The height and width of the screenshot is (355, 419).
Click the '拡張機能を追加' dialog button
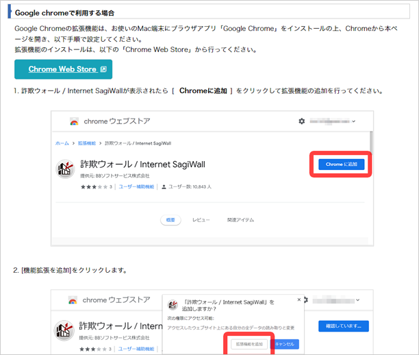point(249,343)
